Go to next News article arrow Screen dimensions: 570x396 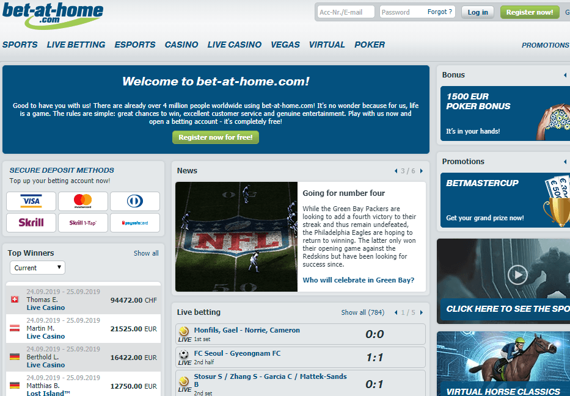coord(422,171)
